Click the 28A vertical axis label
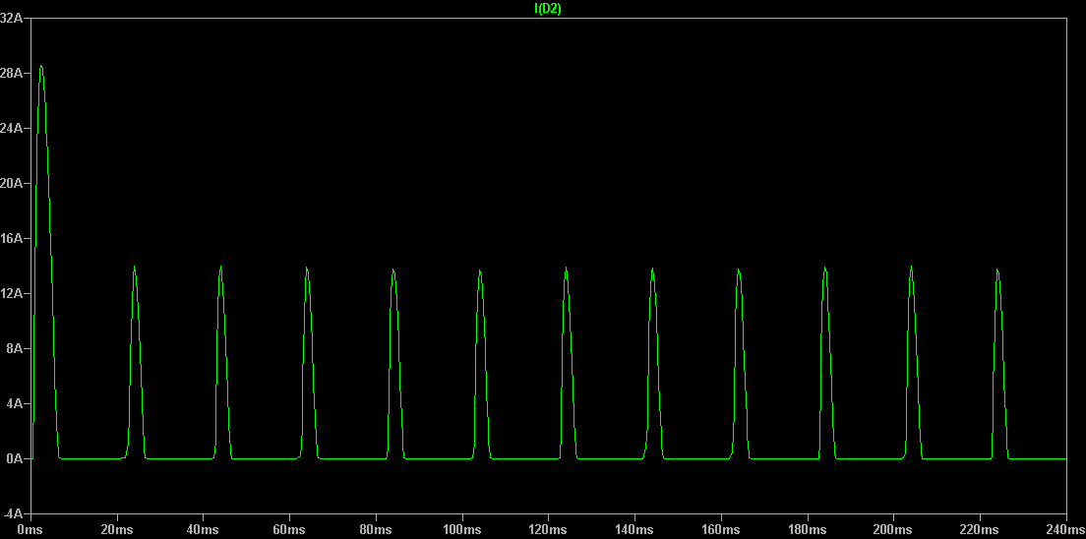The height and width of the screenshot is (539, 1086). click(x=13, y=74)
